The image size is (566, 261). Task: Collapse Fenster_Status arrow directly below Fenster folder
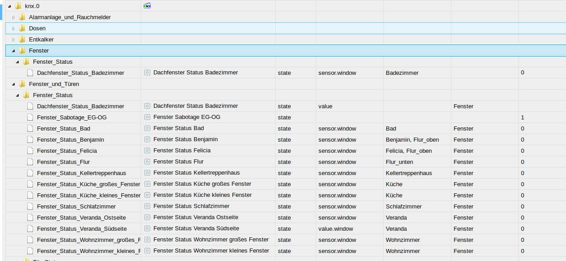[18, 62]
